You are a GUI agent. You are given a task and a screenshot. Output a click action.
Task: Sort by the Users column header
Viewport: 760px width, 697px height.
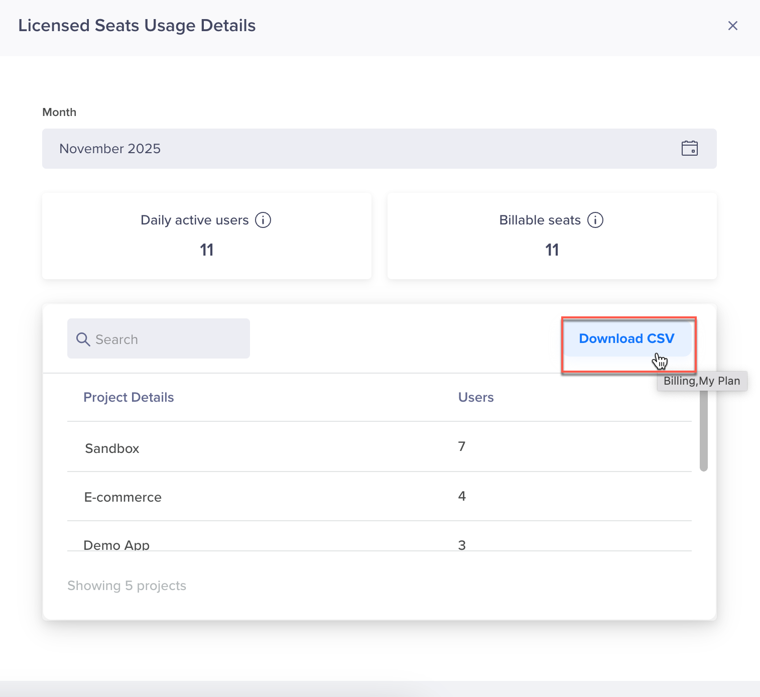[476, 397]
